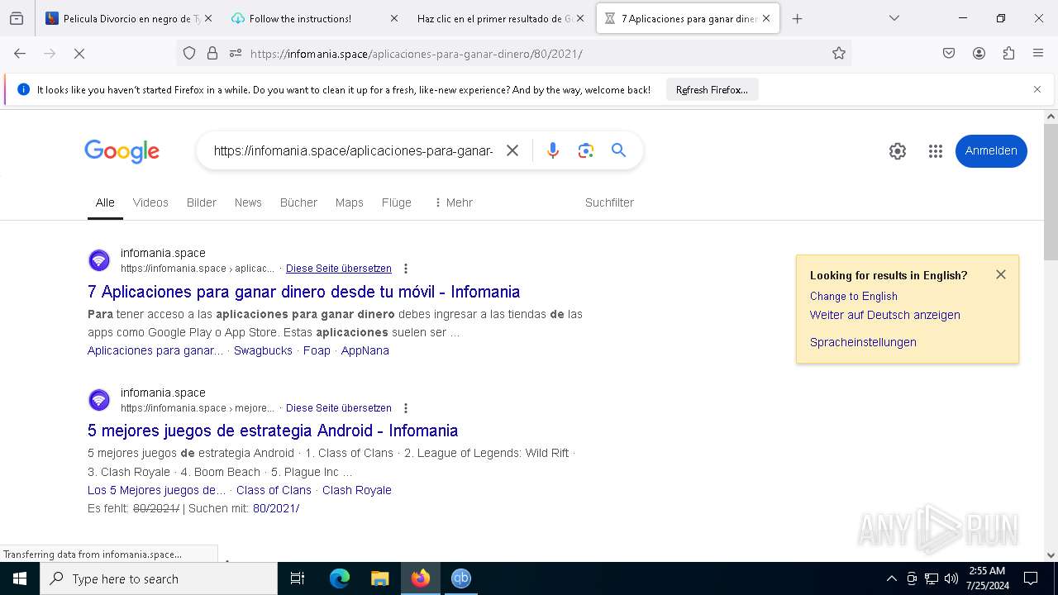This screenshot has height=595, width=1058.
Task: Select the Bilder search tab
Action: click(x=202, y=202)
